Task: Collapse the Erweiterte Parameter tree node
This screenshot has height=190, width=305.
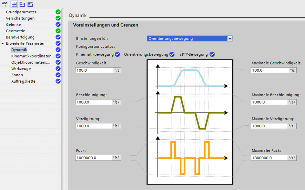Action: coord(3,43)
